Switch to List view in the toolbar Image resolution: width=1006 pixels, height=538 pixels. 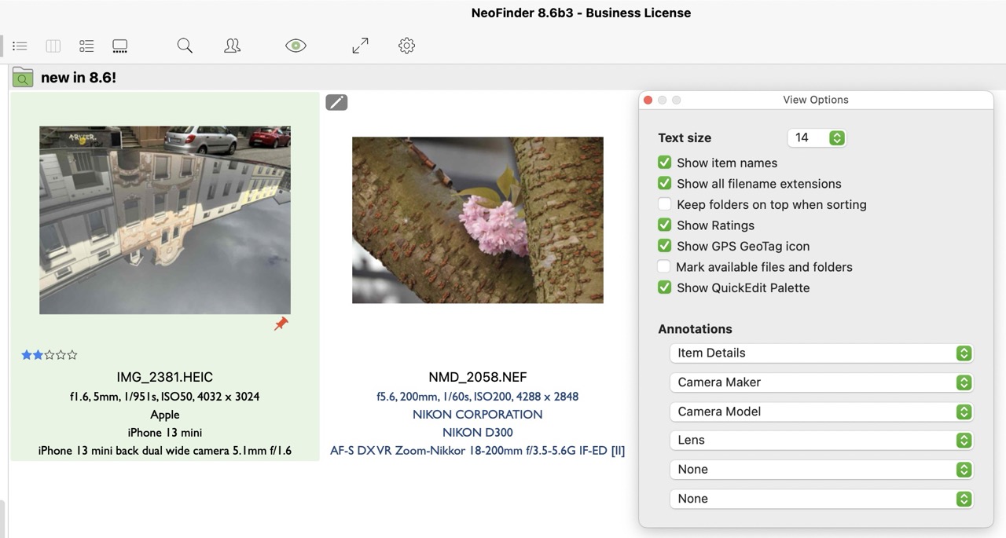[x=20, y=45]
